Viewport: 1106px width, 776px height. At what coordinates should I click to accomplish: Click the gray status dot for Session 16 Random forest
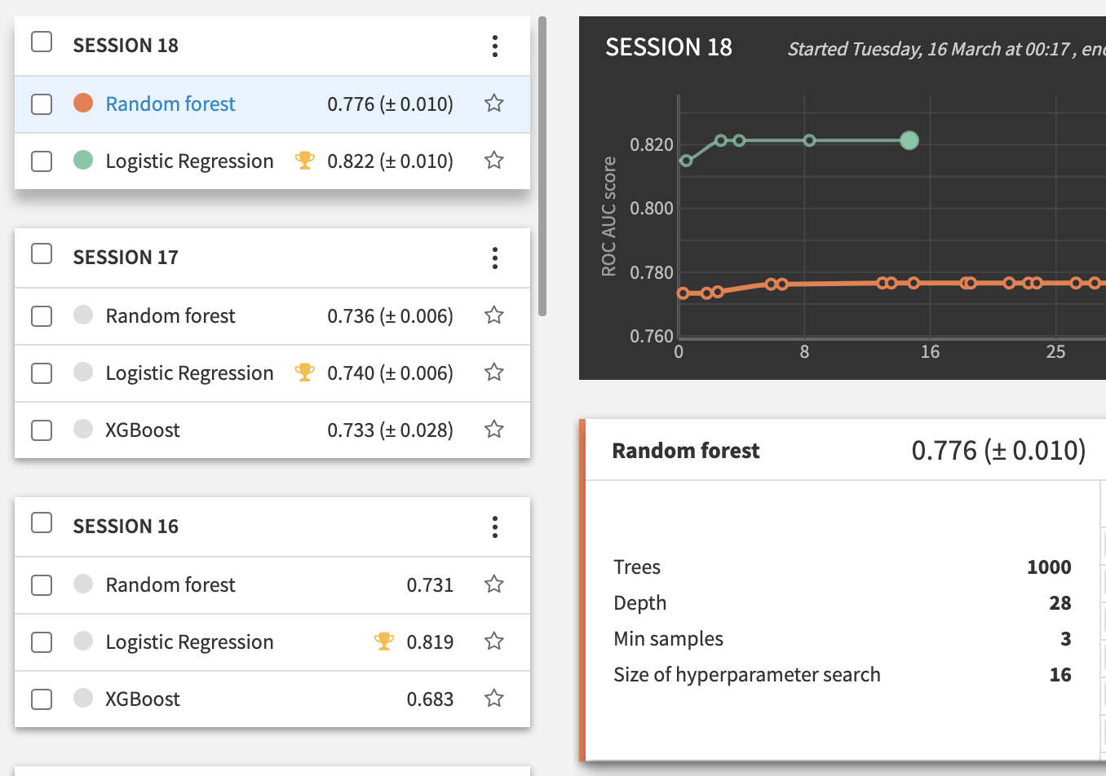(x=83, y=584)
